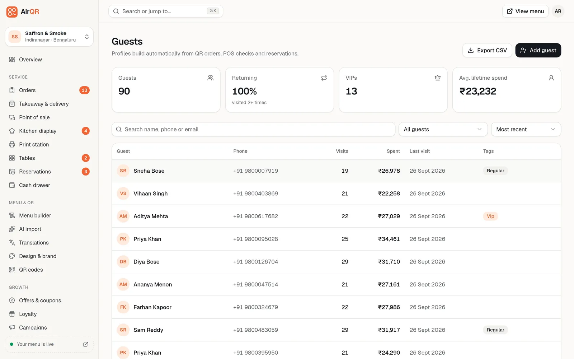This screenshot has height=359, width=574.
Task: Click ₹34,461 spent amount
Action: 389,239
